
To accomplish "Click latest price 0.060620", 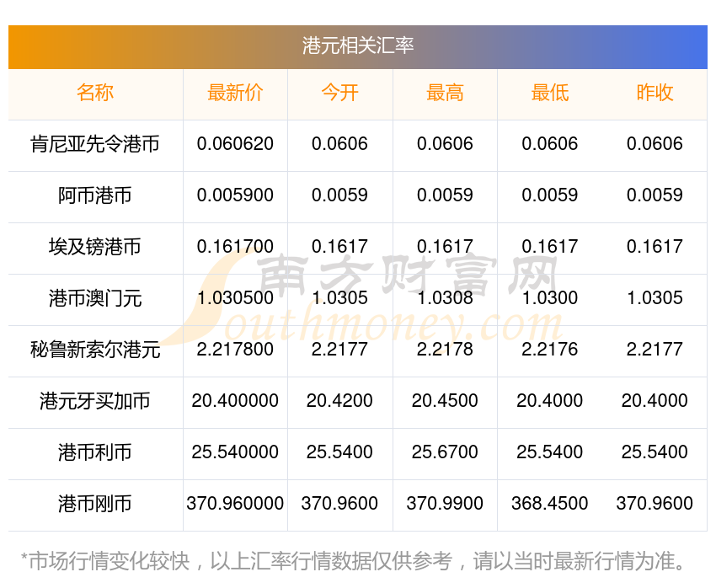I will pyautogui.click(x=235, y=144).
